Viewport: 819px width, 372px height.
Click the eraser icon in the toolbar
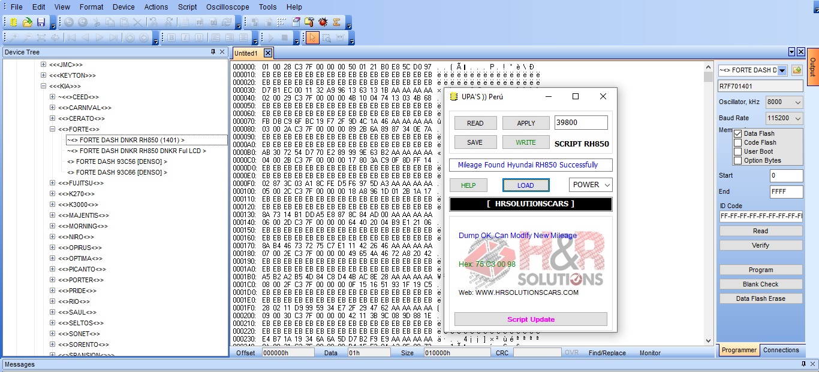[x=296, y=22]
